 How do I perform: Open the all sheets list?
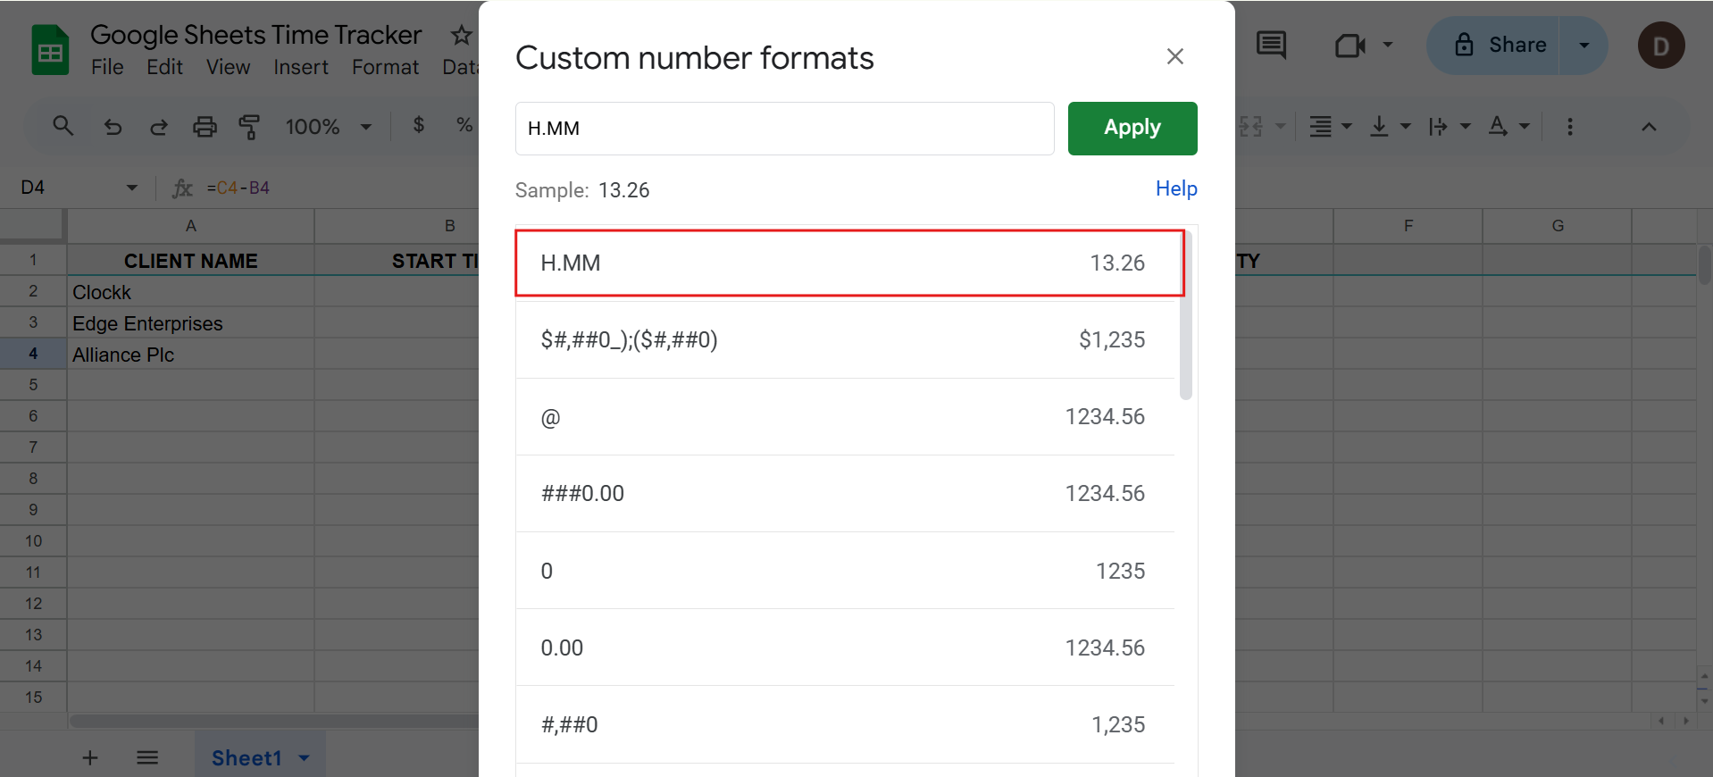pos(147,758)
